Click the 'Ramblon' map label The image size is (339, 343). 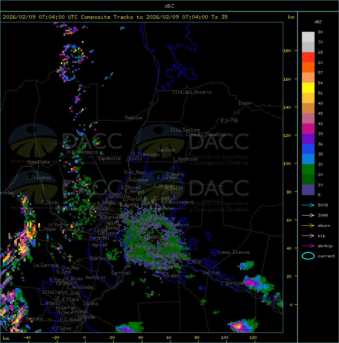(x=134, y=118)
